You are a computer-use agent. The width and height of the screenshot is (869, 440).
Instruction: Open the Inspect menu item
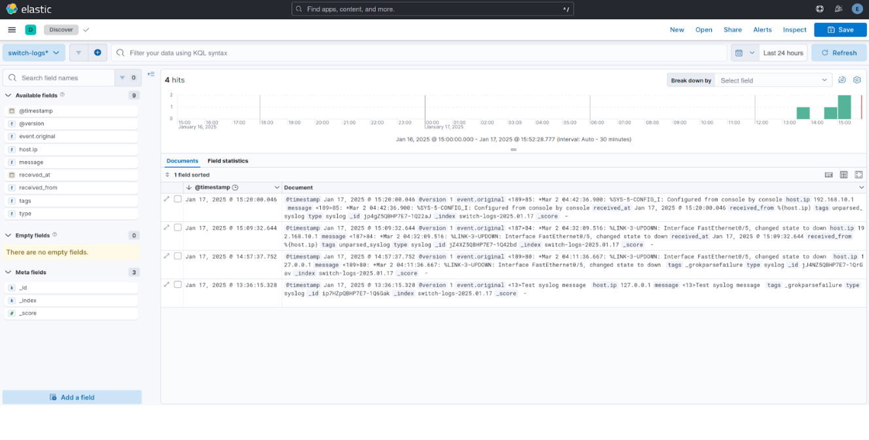(794, 30)
